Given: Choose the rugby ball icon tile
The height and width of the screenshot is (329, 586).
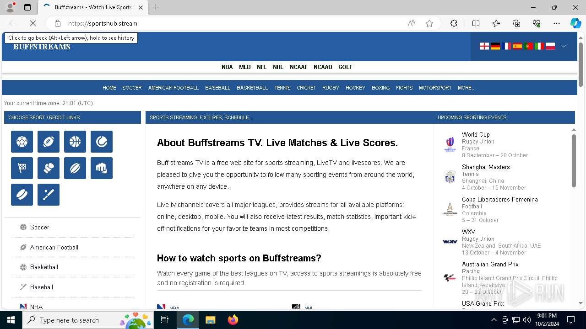Looking at the screenshot, I should 75,168.
